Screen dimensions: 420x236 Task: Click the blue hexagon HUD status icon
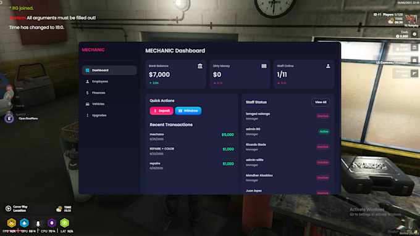click(24, 222)
